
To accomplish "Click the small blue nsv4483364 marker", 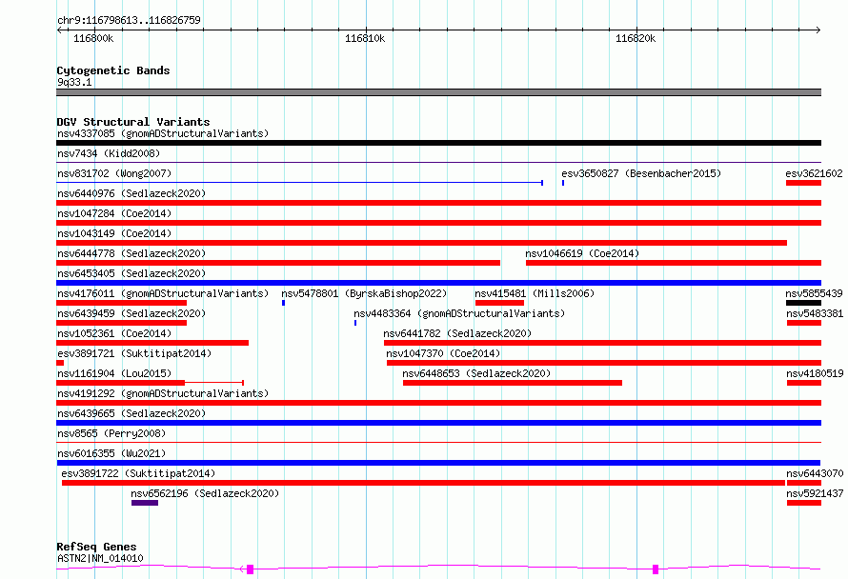I will pos(355,323).
